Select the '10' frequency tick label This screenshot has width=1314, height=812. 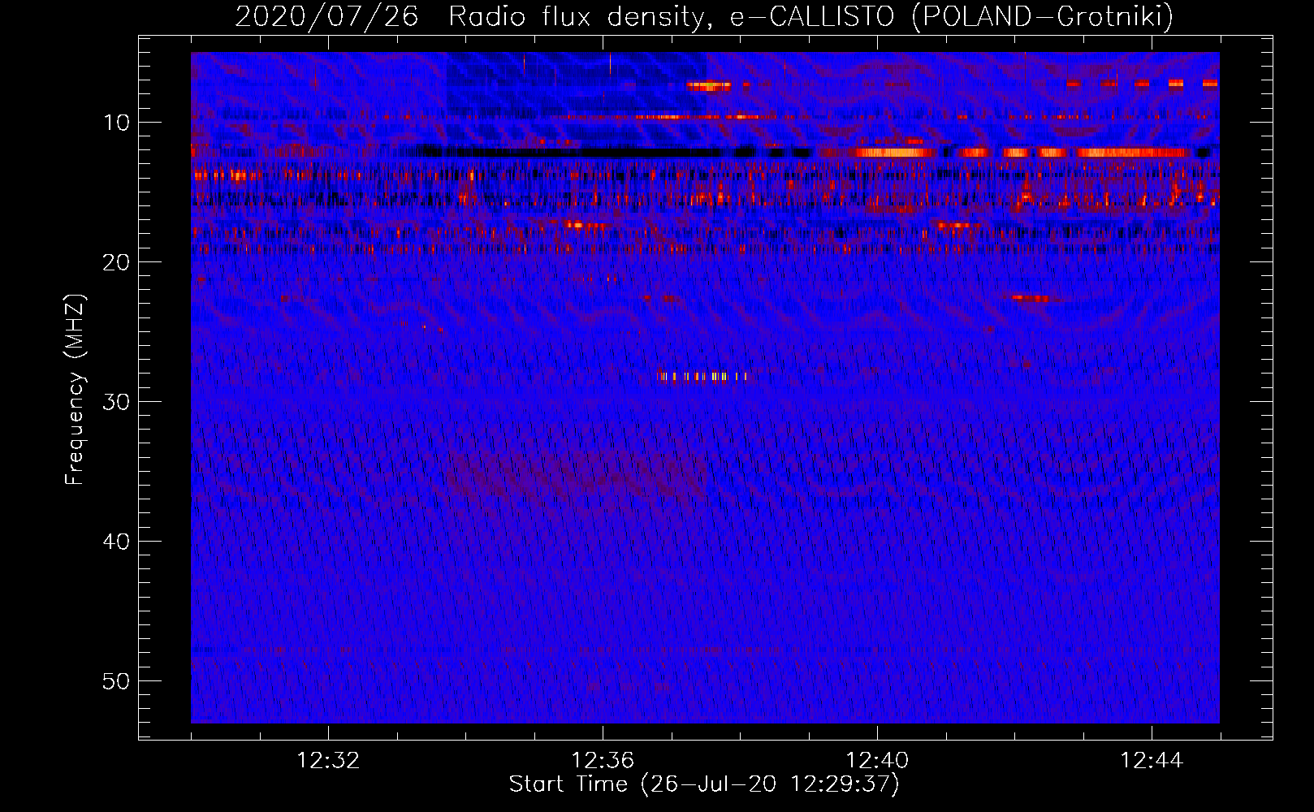[x=117, y=123]
